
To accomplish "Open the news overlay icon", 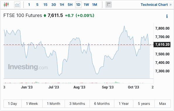I will 108,5.
